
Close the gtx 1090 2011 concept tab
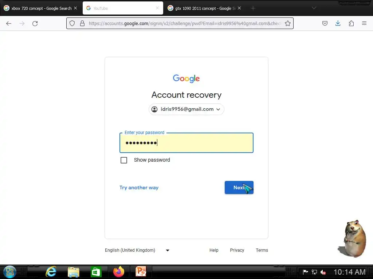tap(239, 8)
